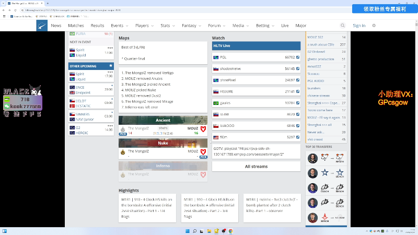Open the Live menu item
This screenshot has height=235, width=418.
pos(285,26)
